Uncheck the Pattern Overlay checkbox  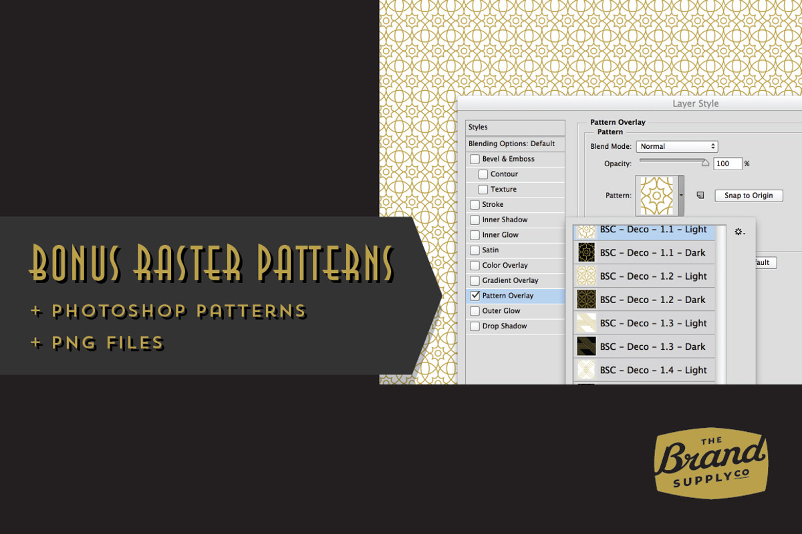(475, 296)
